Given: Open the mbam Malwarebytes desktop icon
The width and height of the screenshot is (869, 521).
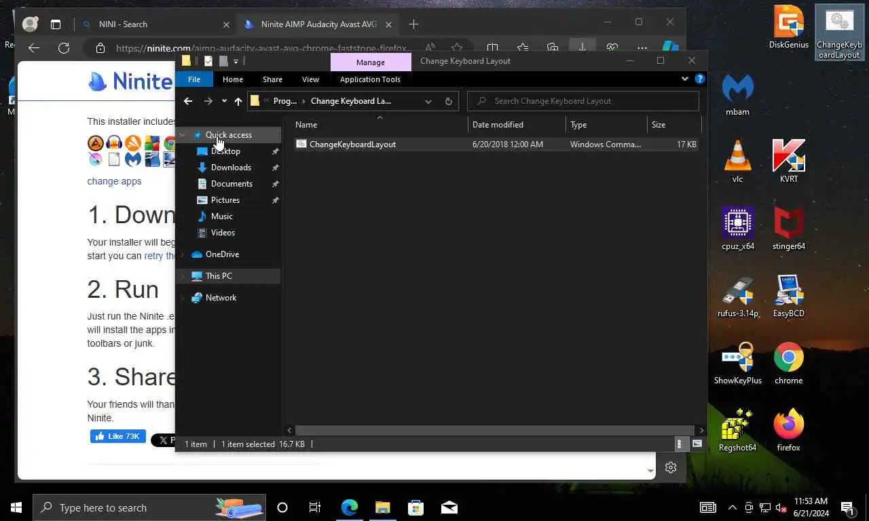Looking at the screenshot, I should click(737, 94).
